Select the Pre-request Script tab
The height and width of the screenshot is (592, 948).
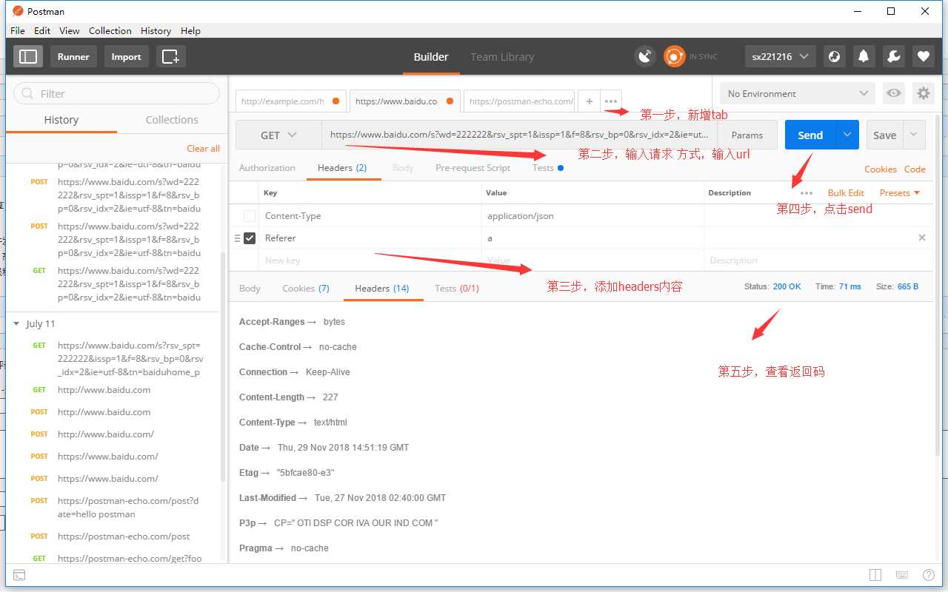473,168
